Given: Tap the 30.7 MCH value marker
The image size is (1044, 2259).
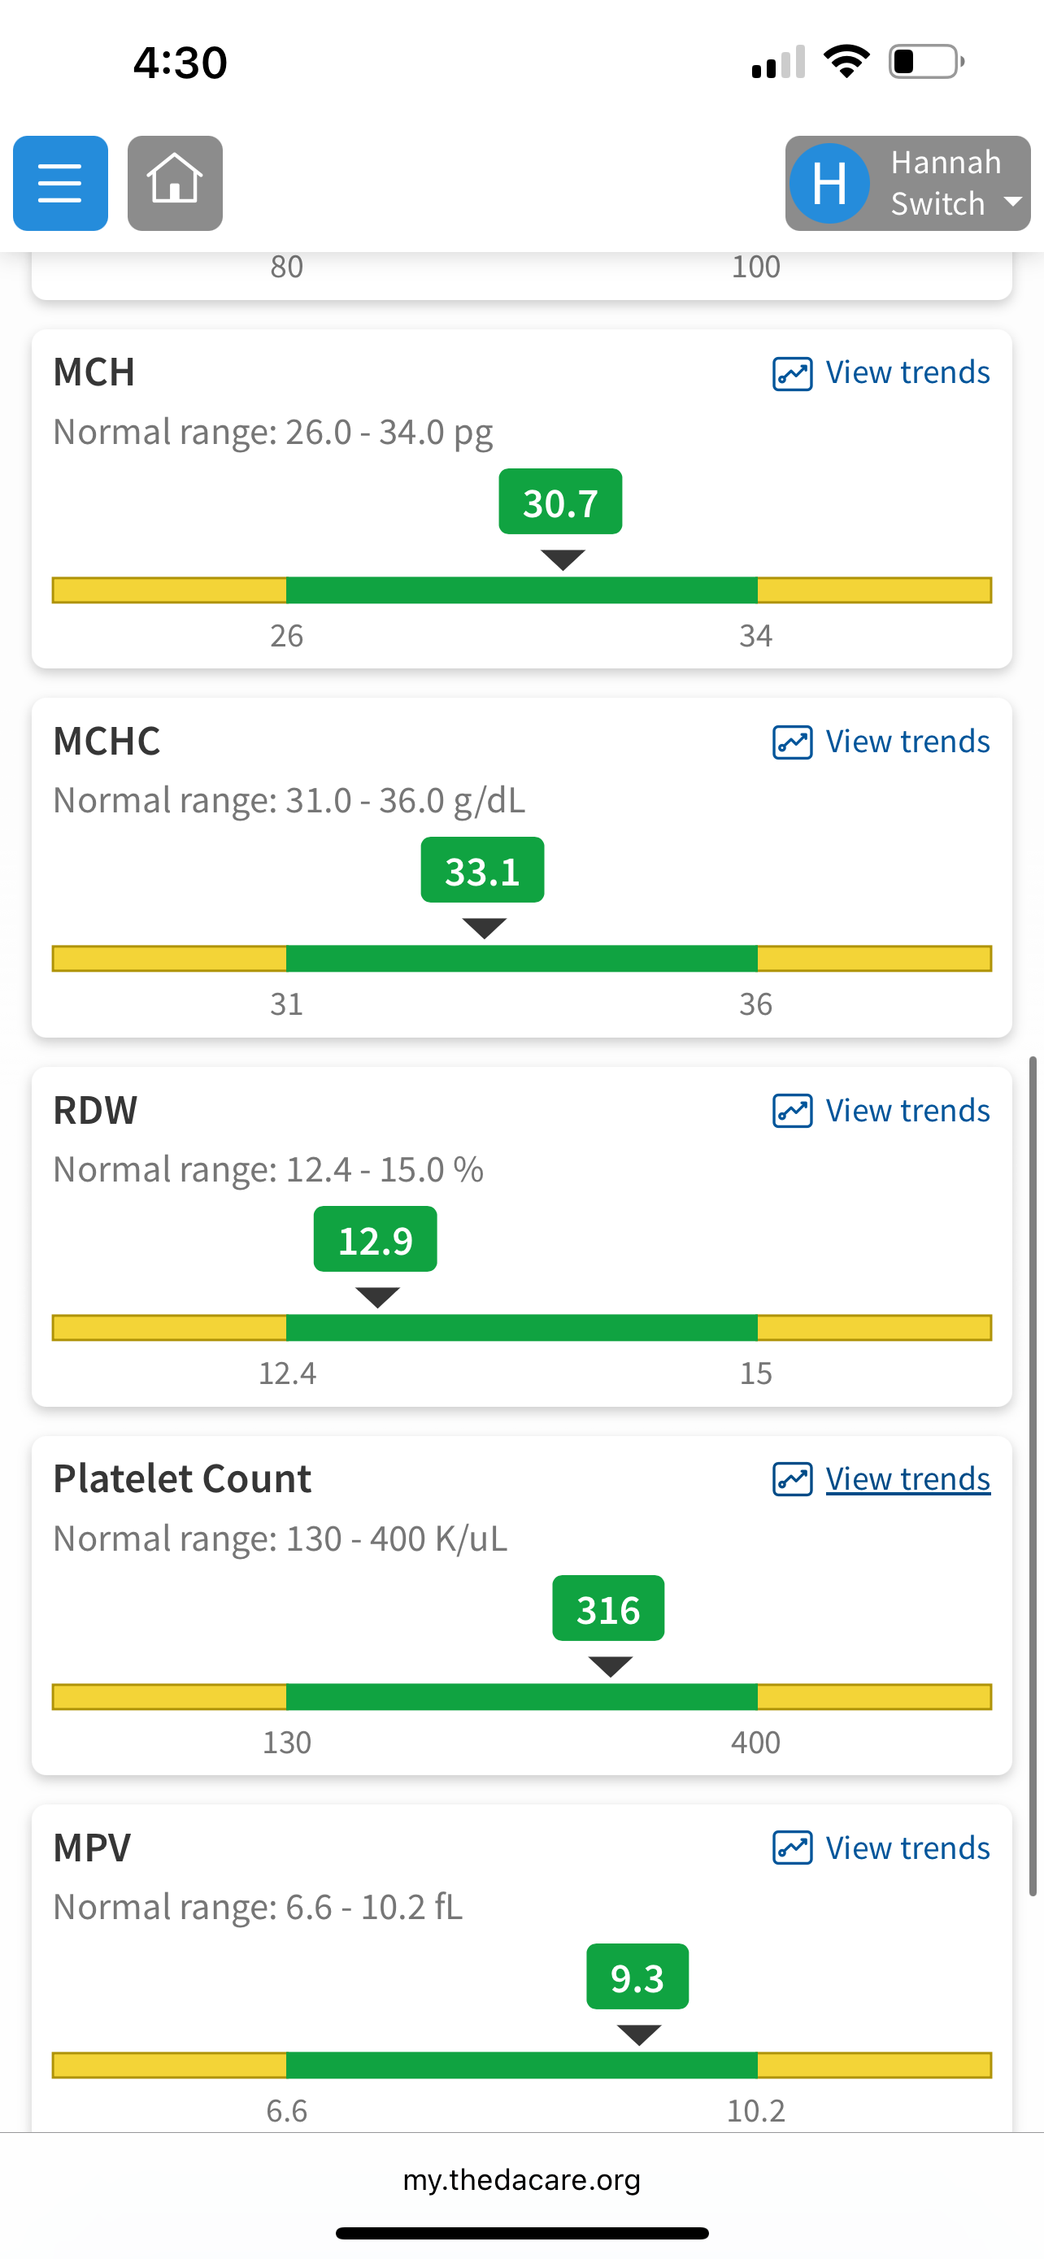Looking at the screenshot, I should tap(560, 503).
